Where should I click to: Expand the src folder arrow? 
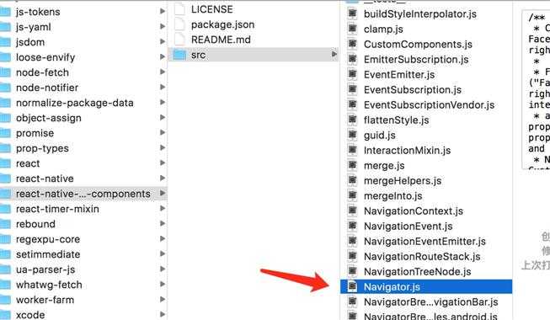(x=334, y=55)
